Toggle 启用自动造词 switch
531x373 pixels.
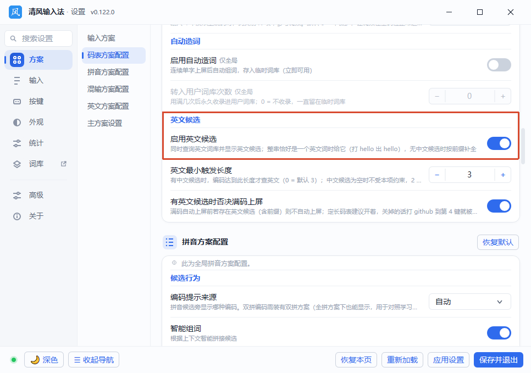[499, 65]
